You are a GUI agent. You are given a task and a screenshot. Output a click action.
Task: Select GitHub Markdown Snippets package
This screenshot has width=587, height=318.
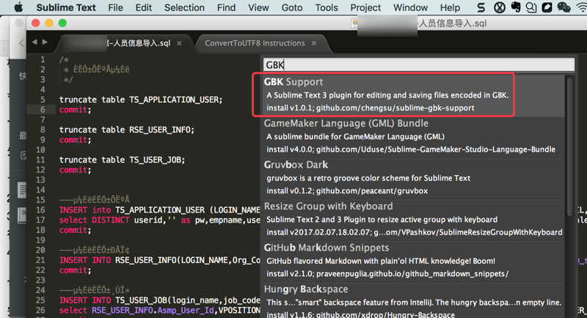(x=412, y=261)
